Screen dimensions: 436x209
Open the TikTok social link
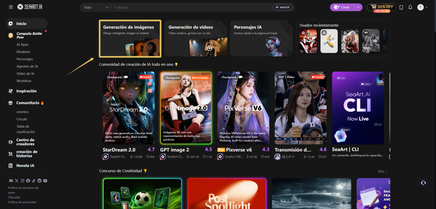[x=34, y=181]
